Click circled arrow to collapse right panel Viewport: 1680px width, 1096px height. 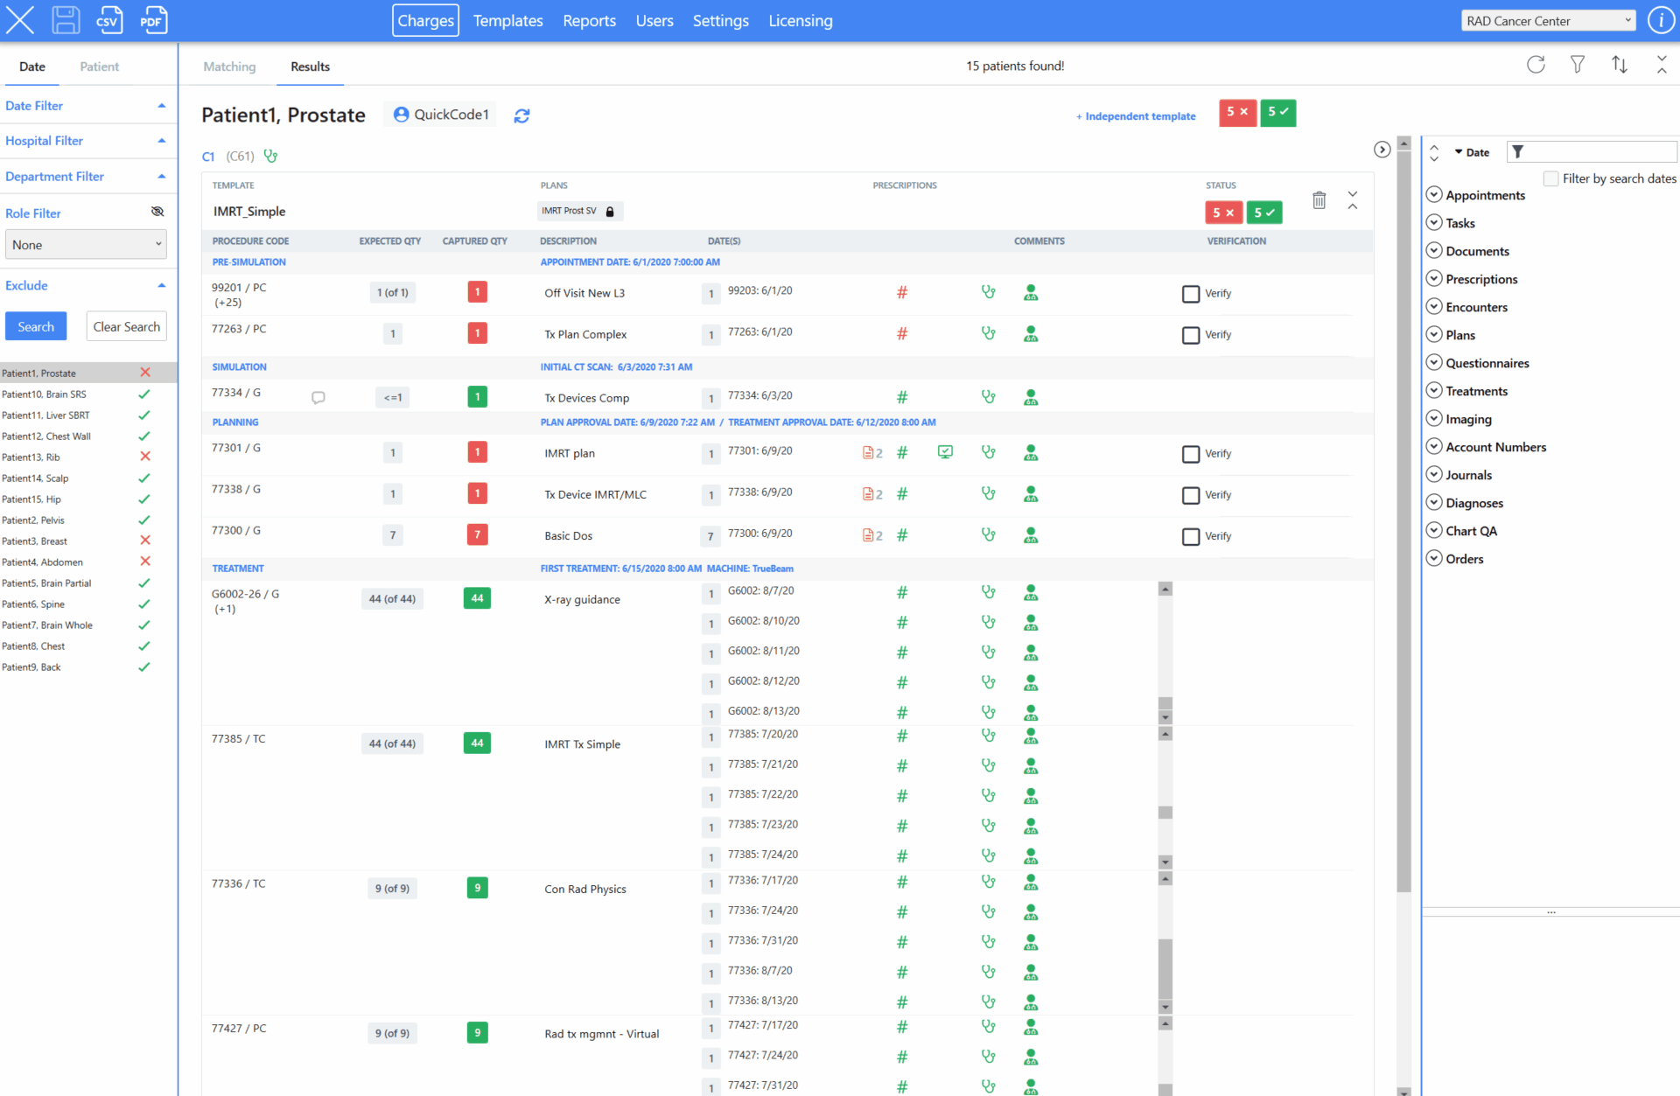[1382, 150]
